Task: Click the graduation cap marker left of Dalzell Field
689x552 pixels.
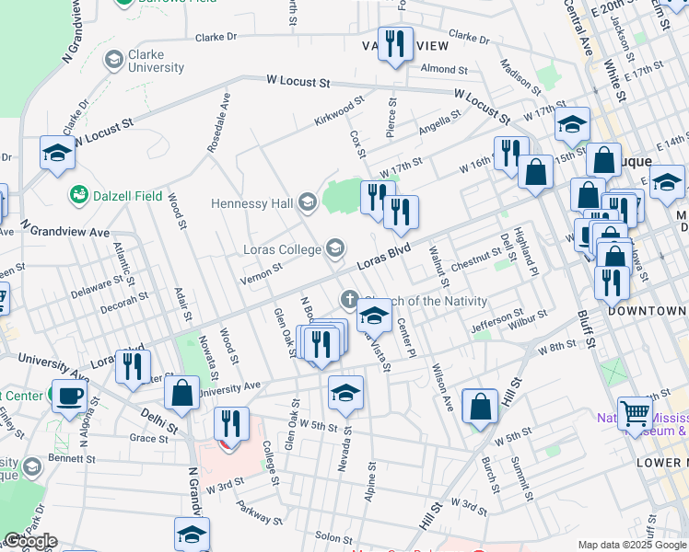Action: coord(57,153)
